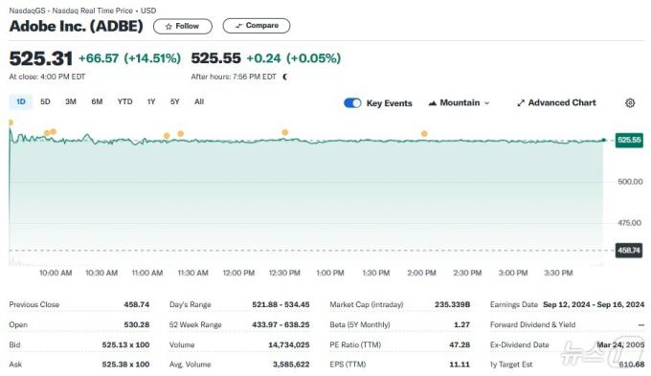Click the 500.00 price axis label
Image resolution: width=651 pixels, height=376 pixels.
pyautogui.click(x=630, y=182)
